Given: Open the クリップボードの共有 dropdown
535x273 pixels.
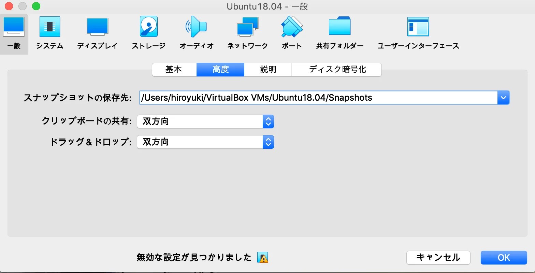Looking at the screenshot, I should click(x=205, y=121).
